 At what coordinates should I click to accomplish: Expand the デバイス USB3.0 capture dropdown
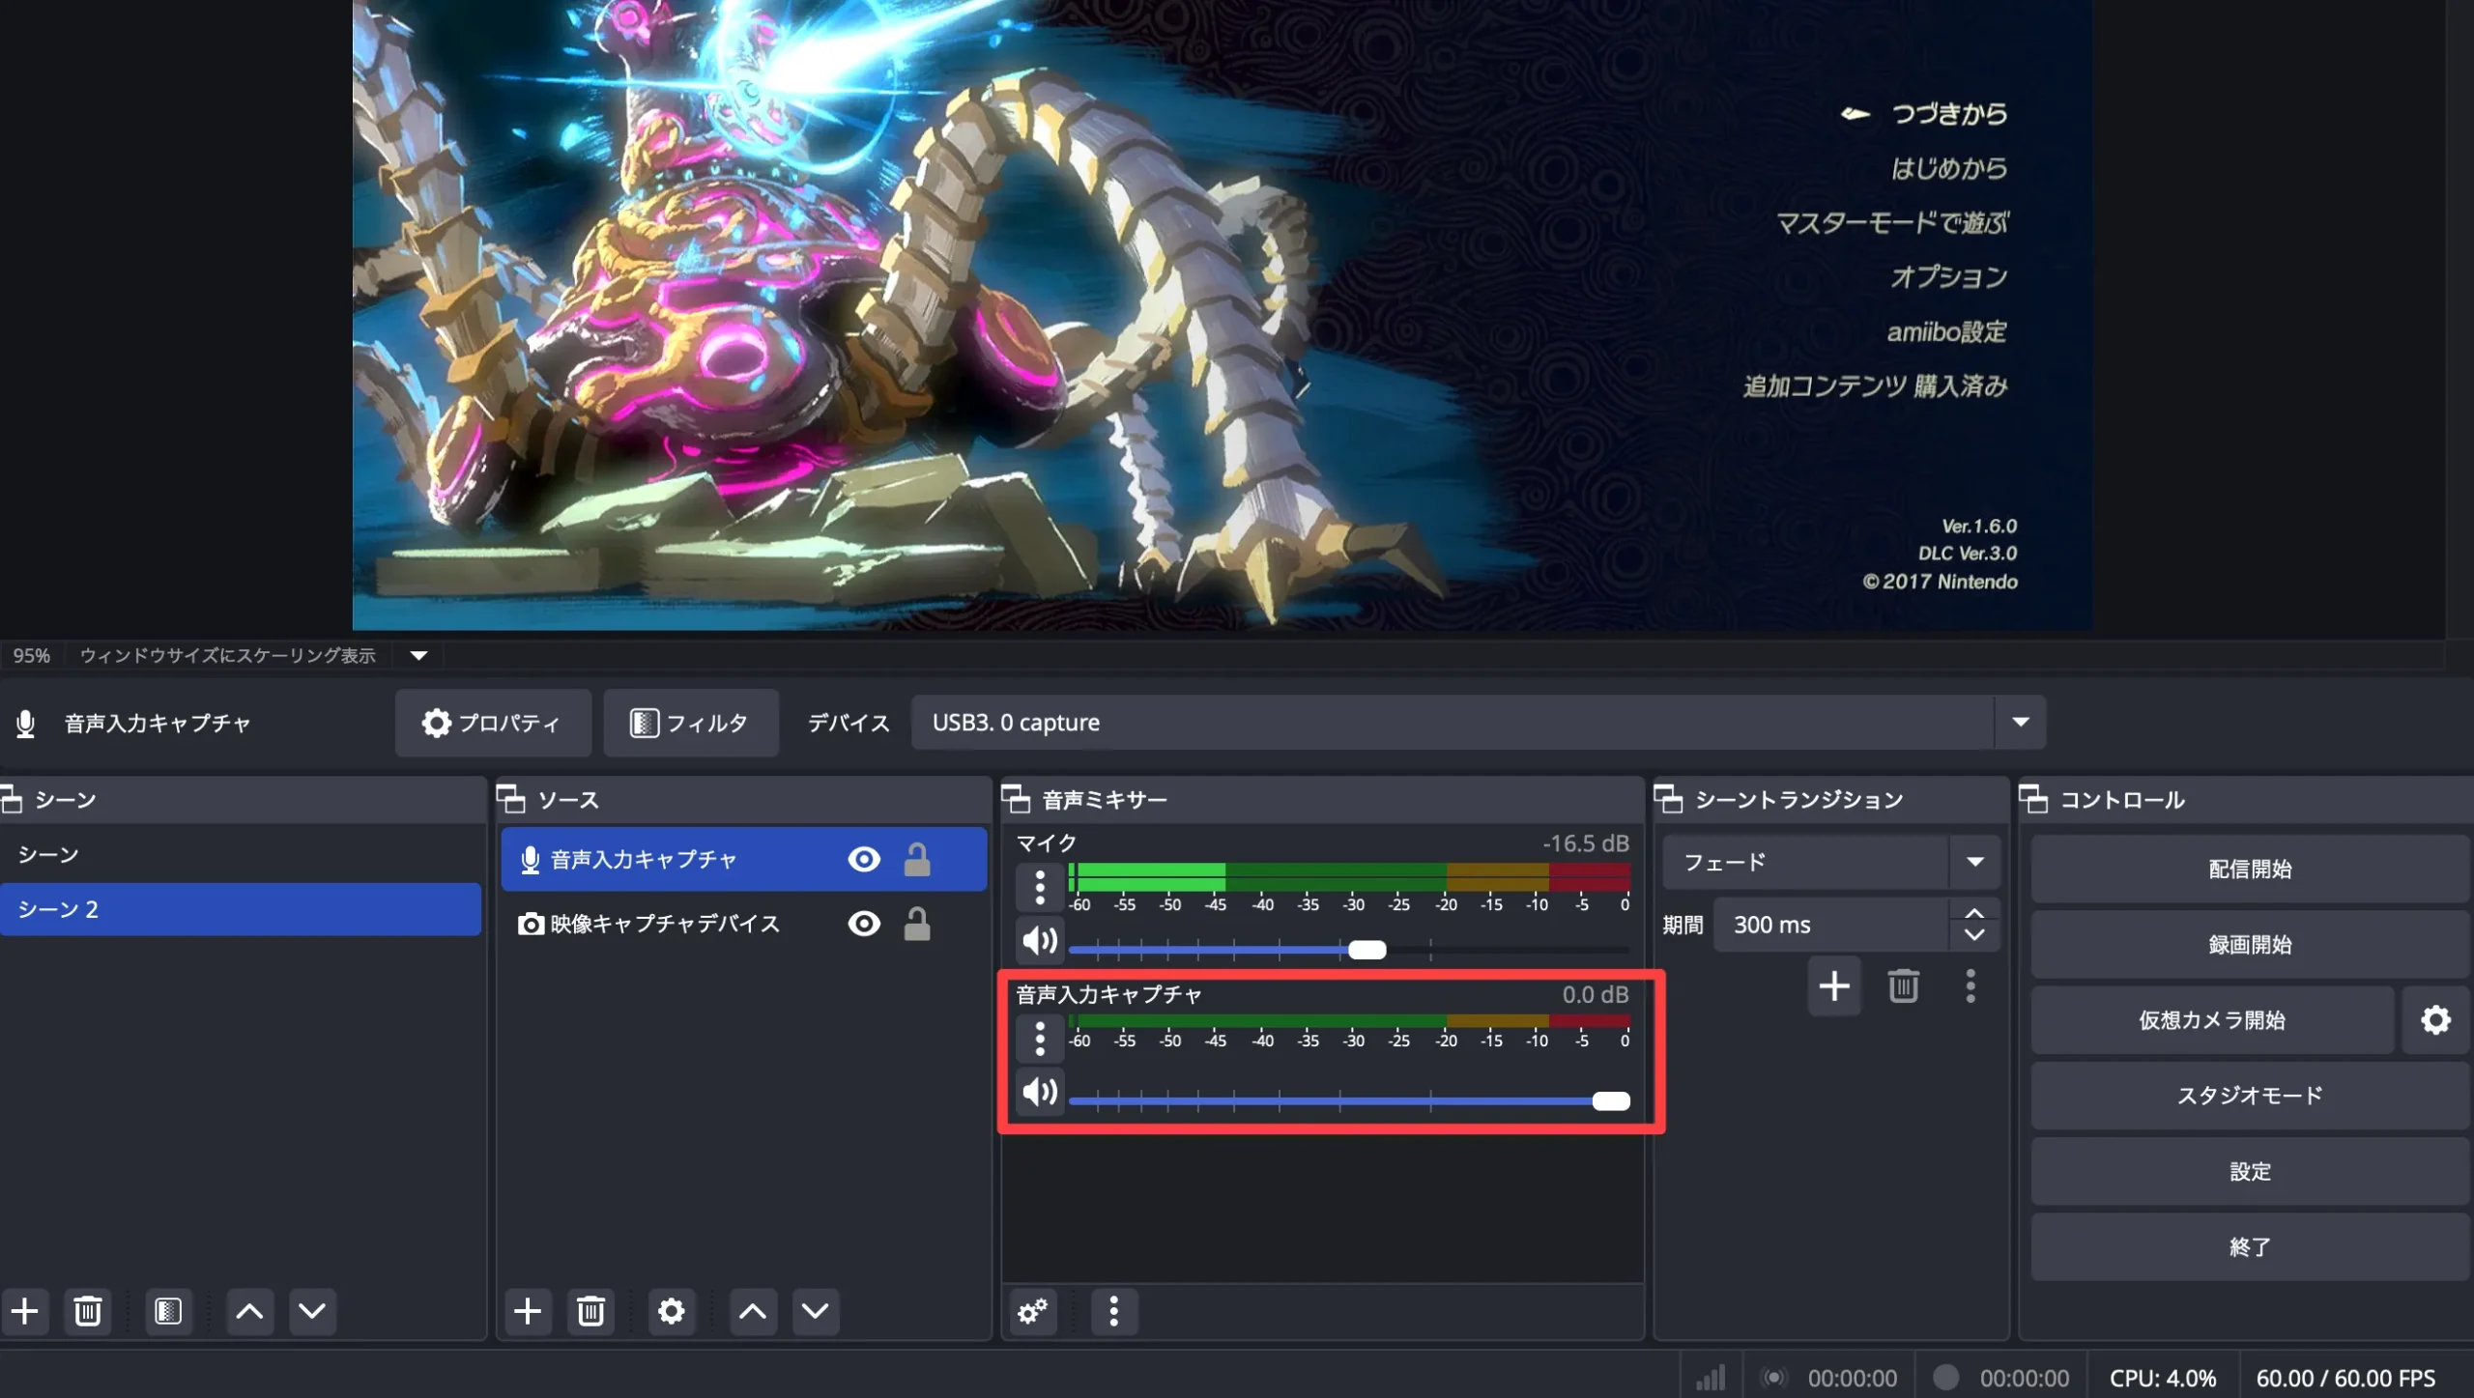(x=2020, y=722)
